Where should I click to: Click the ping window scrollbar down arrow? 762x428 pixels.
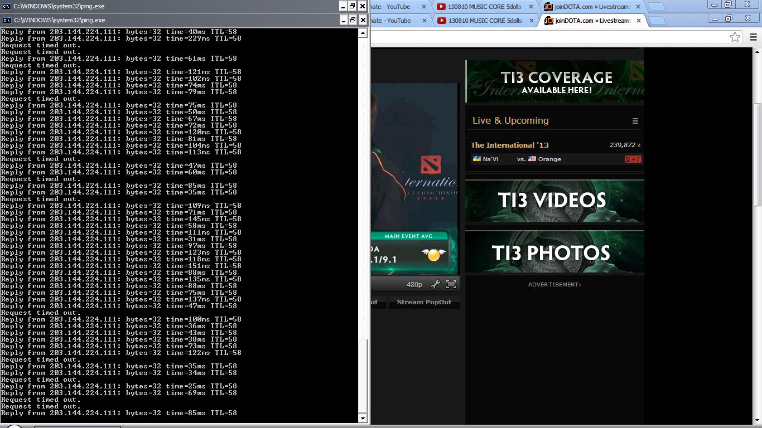point(363,419)
